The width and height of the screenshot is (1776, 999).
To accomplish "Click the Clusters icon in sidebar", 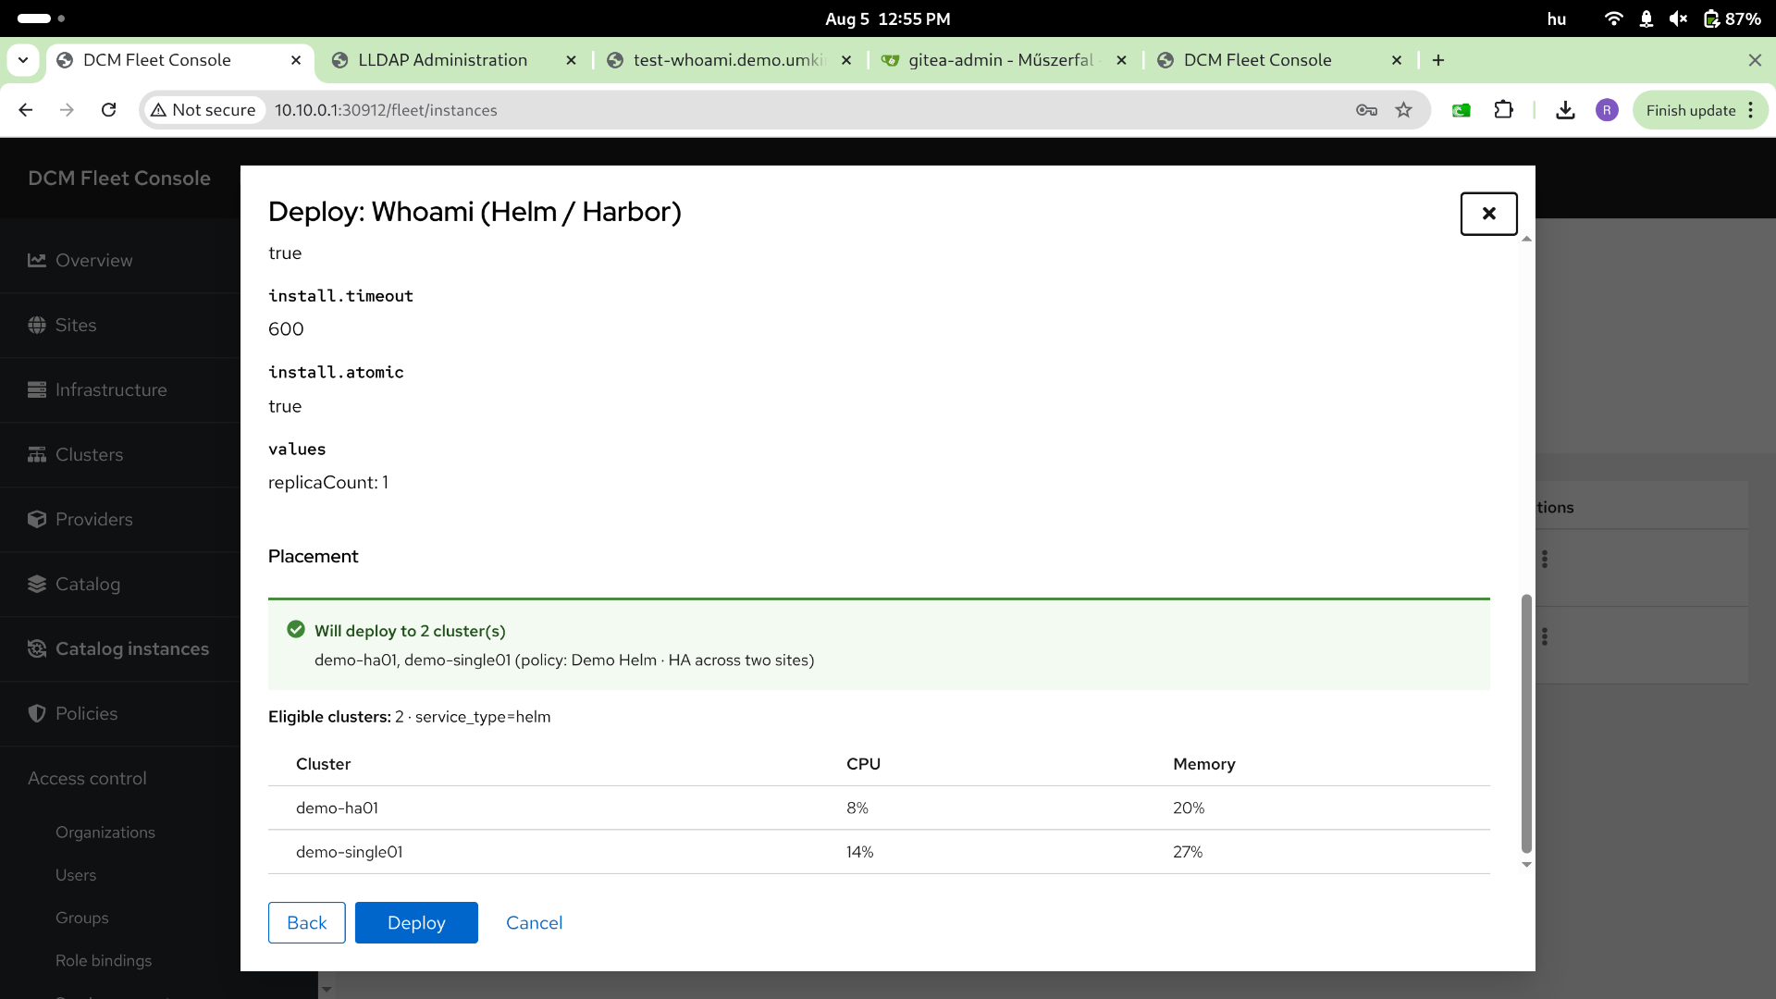I will pos(37,455).
